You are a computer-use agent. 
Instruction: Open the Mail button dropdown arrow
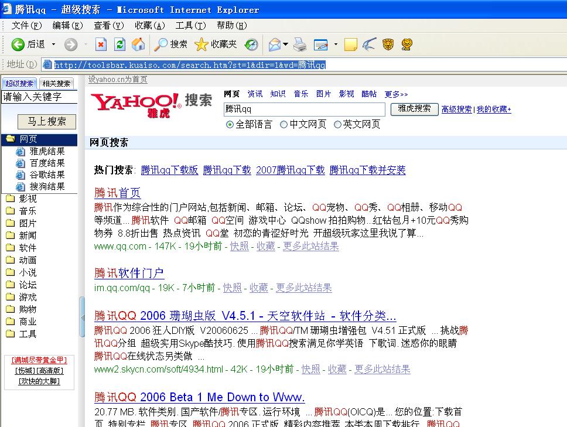[285, 45]
